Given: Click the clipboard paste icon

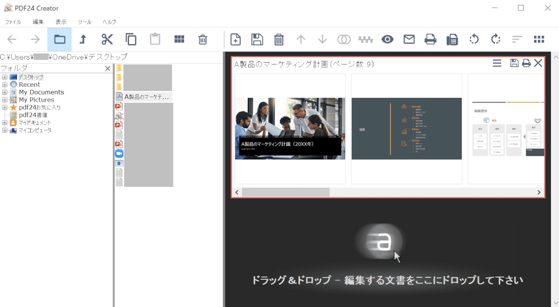Looking at the screenshot, I should coord(155,39).
